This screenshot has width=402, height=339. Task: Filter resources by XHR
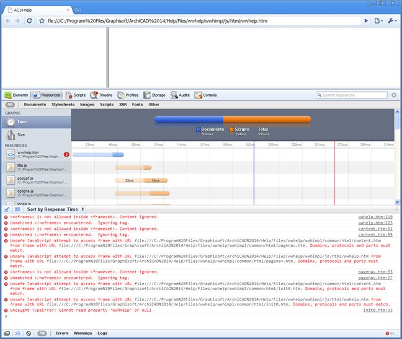point(123,105)
